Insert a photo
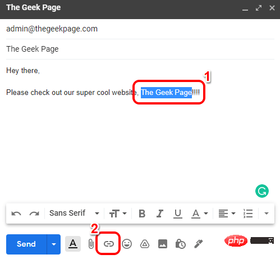 163,244
